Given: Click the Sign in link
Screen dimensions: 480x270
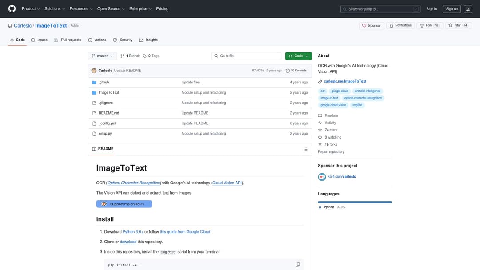Looking at the screenshot, I should [431, 9].
